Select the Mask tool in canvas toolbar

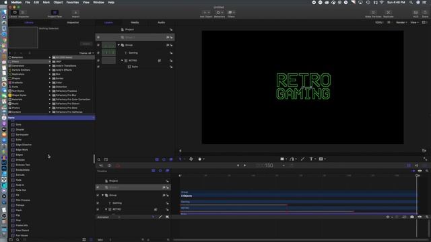coord(321,159)
